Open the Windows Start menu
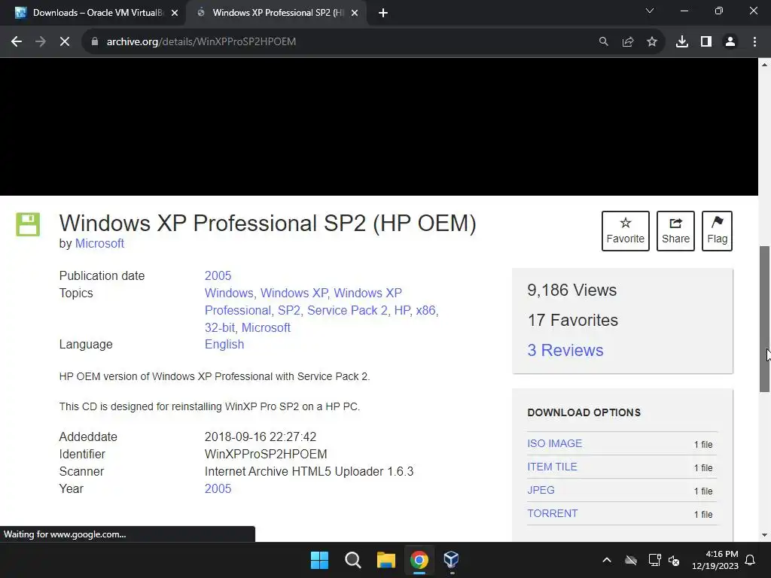This screenshot has height=578, width=771. click(x=319, y=560)
